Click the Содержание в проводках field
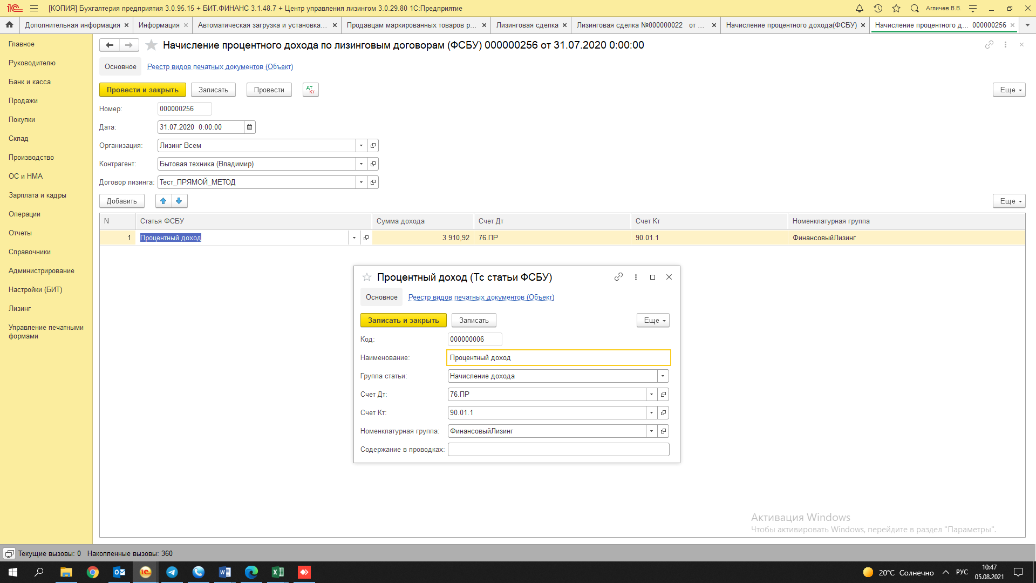 [x=558, y=450]
